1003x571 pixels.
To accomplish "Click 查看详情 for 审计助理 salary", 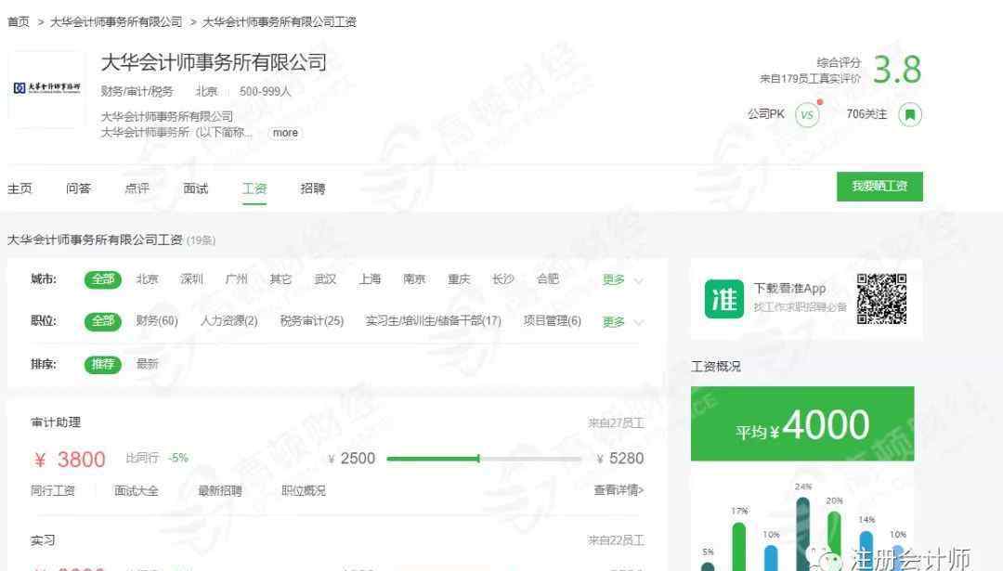I will pyautogui.click(x=619, y=490).
